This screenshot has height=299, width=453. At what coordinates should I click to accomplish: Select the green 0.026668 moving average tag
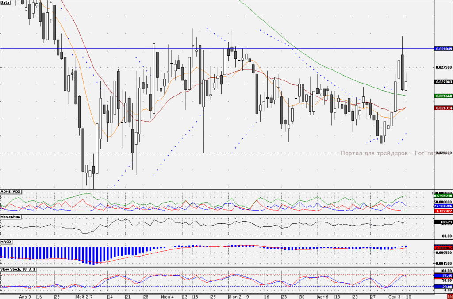(x=443, y=96)
